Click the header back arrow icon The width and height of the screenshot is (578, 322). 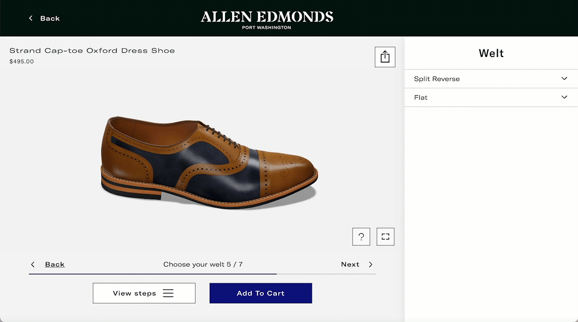click(x=31, y=18)
